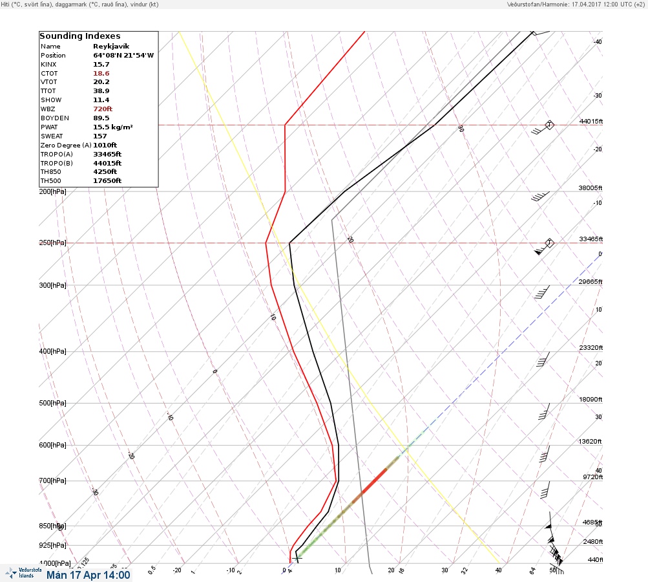Click the 'Zero Degree (A)' index name
The height and width of the screenshot is (582, 648).
pyautogui.click(x=66, y=145)
